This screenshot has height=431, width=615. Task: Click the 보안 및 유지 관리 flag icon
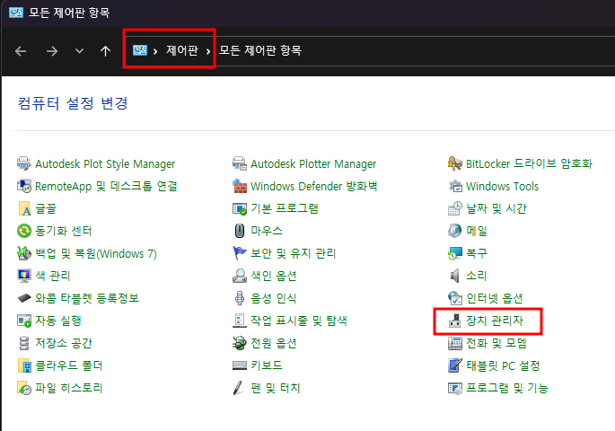[239, 253]
